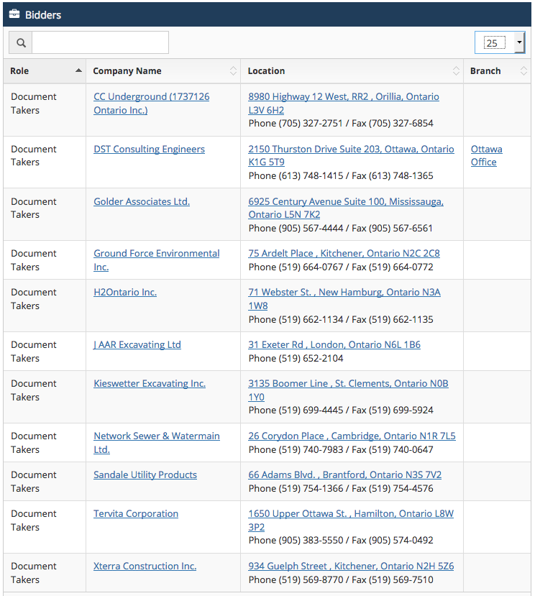Screen dimensions: 535x596
Task: Click the Bidders panel title
Action: (43, 15)
